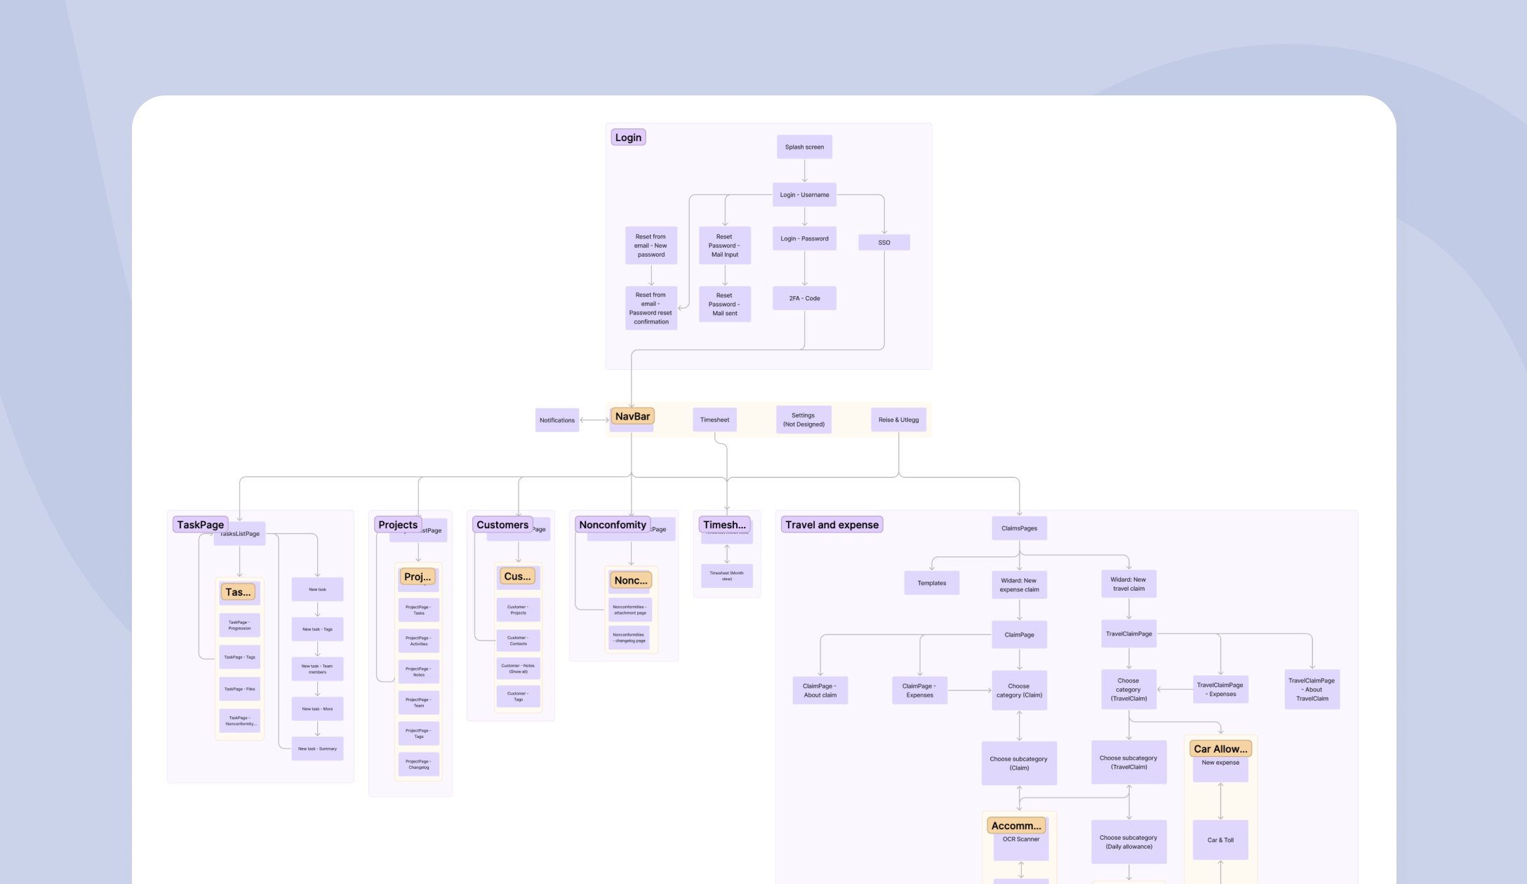
Task: Select Customer - Contacts node
Action: click(x=519, y=641)
